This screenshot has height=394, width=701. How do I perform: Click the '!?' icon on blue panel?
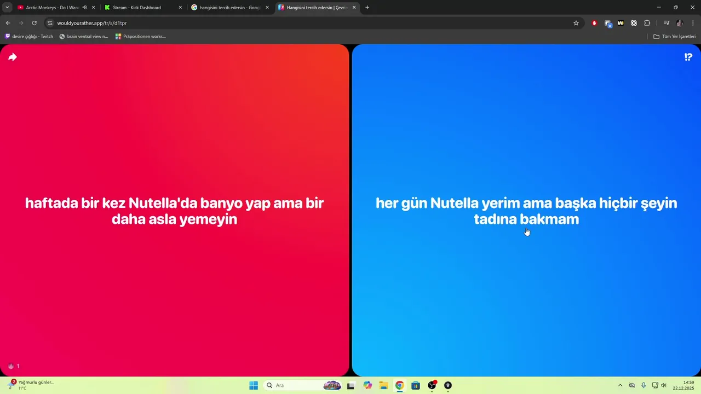(x=688, y=57)
